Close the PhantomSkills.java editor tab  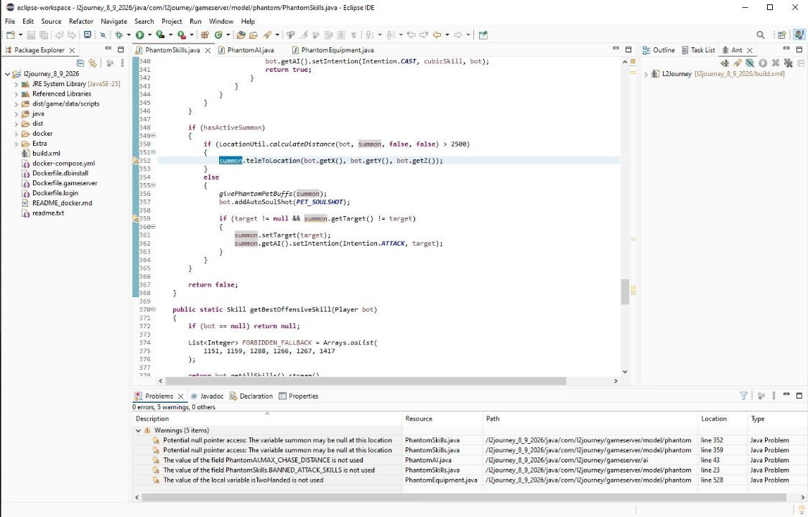coord(208,50)
